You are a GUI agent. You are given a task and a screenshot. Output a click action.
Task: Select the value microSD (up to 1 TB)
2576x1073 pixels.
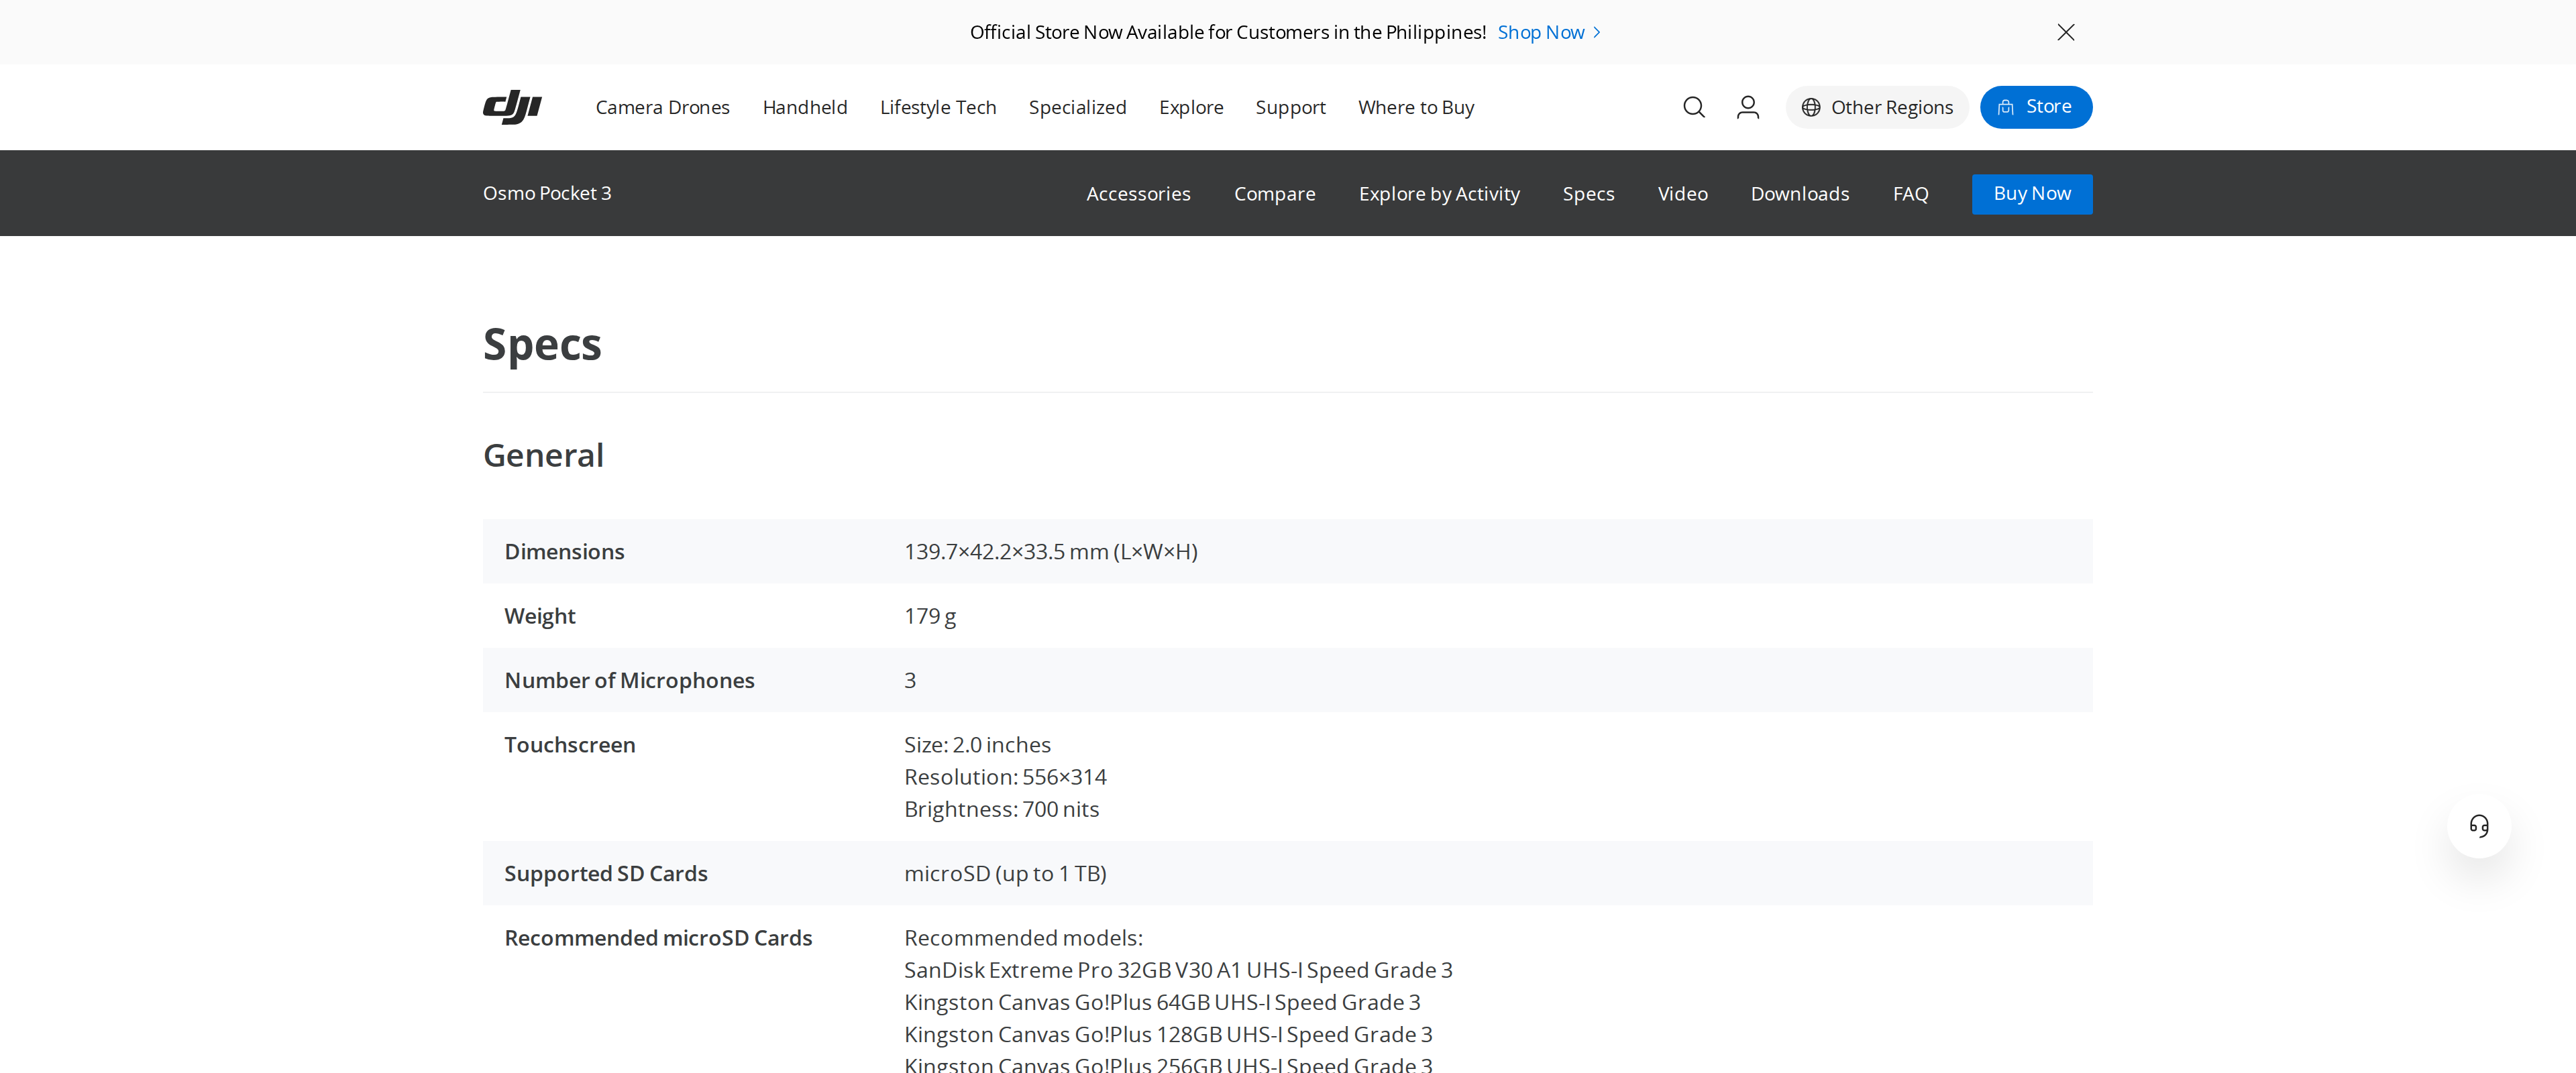(1005, 874)
